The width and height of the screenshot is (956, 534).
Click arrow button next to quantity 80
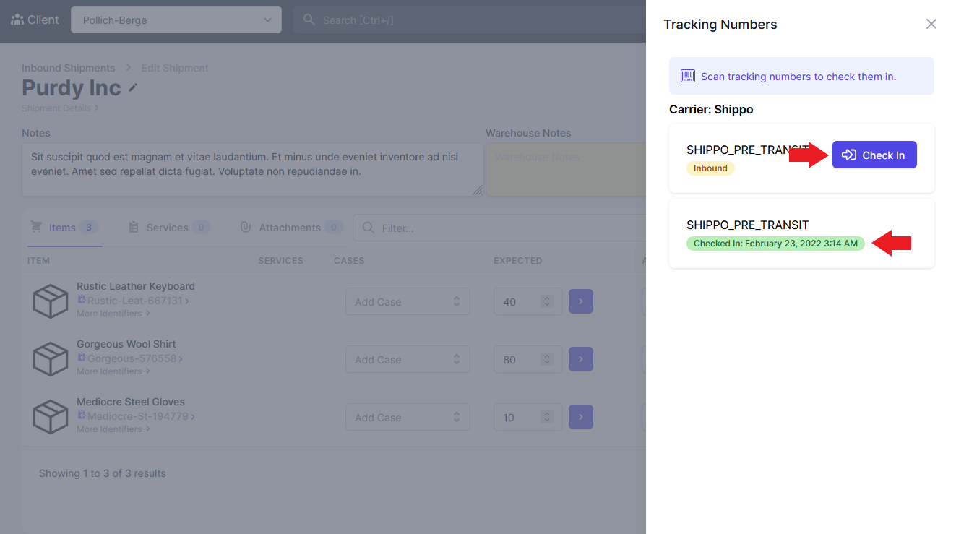581,359
